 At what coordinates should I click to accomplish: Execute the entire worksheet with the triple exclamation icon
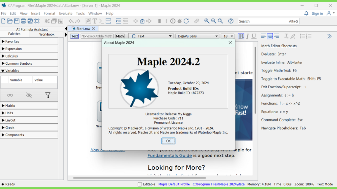159,21
